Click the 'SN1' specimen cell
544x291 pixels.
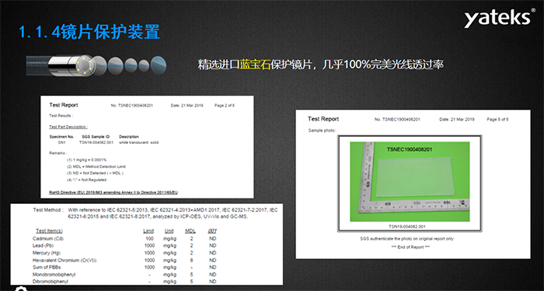click(x=61, y=142)
